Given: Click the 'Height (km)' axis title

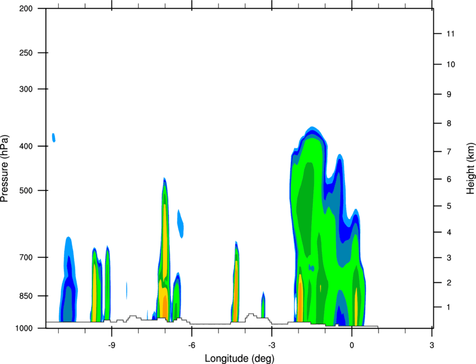Looking at the screenshot, I should (x=470, y=168).
